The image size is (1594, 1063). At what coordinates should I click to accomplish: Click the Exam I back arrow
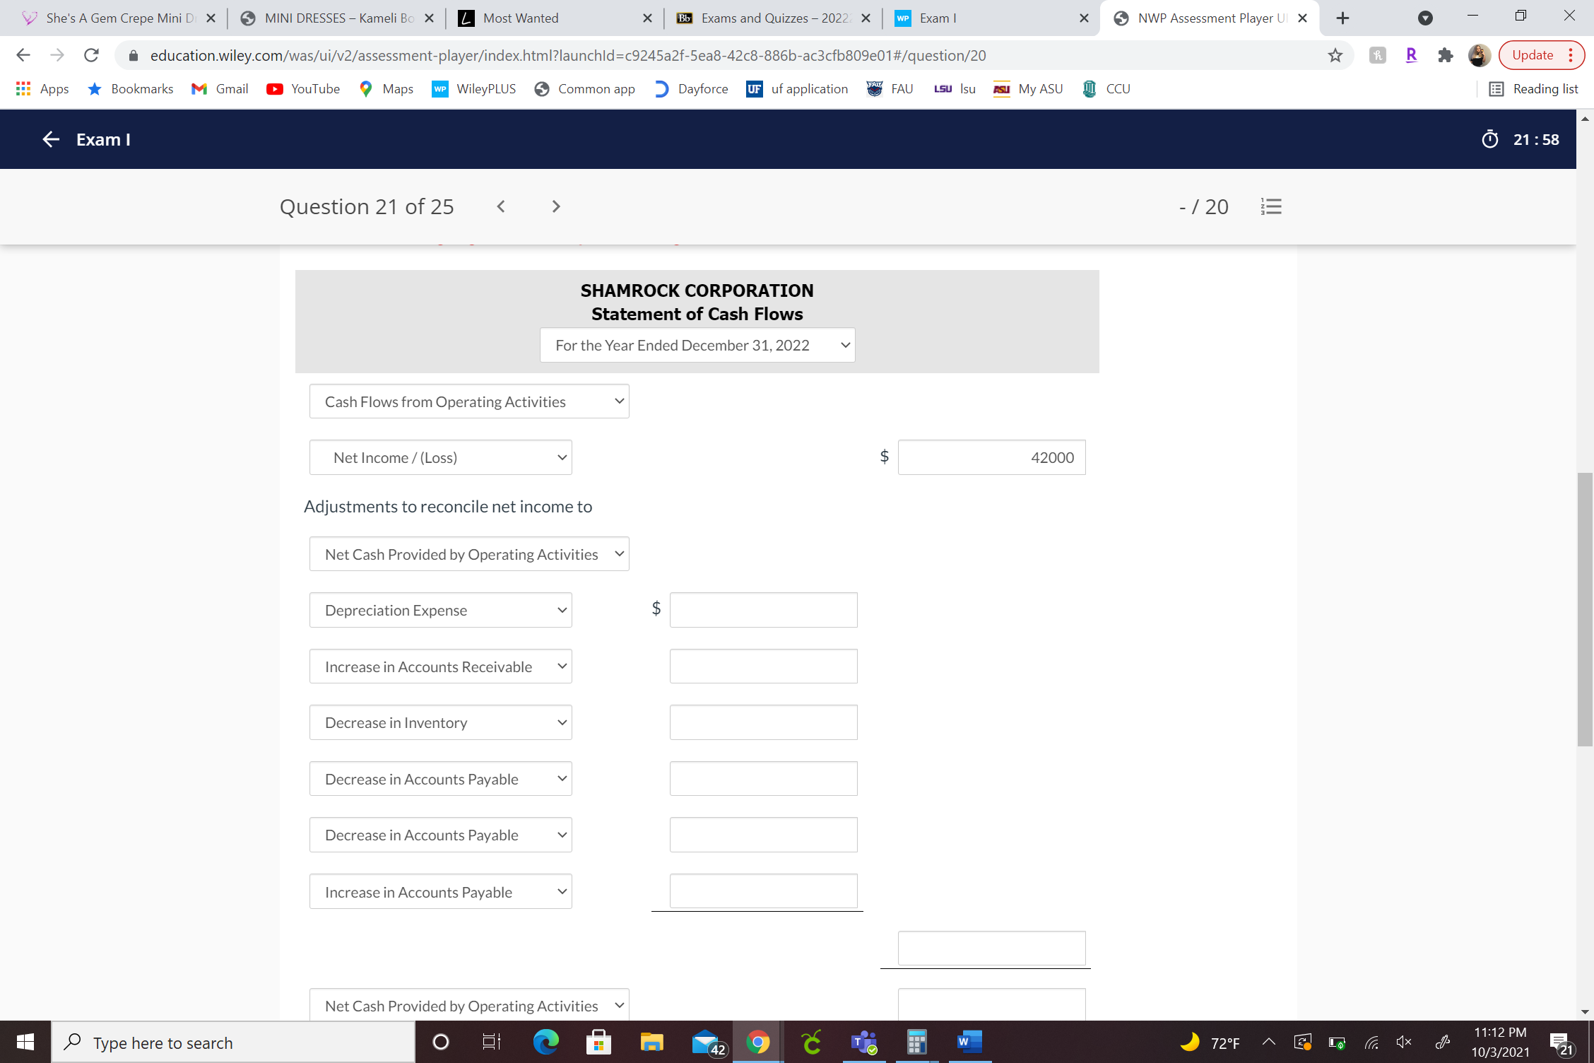point(51,139)
